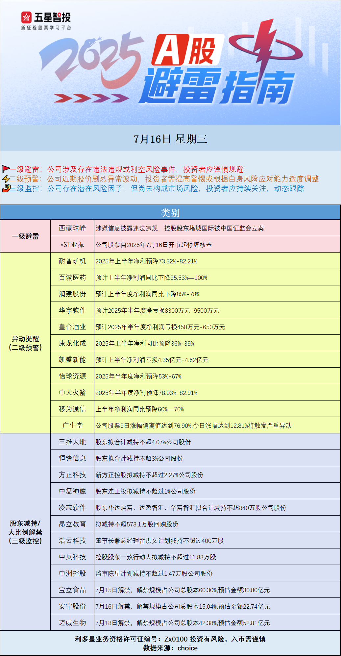
Task: Click the lightning bolt icon beside 二级预警
Action: 6,179
